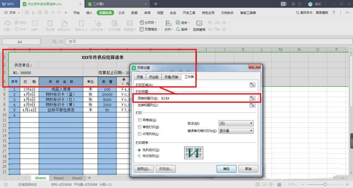The width and height of the screenshot is (353, 188).
Task: Enable the 网格线 gridlines checkbox
Action: point(140,120)
